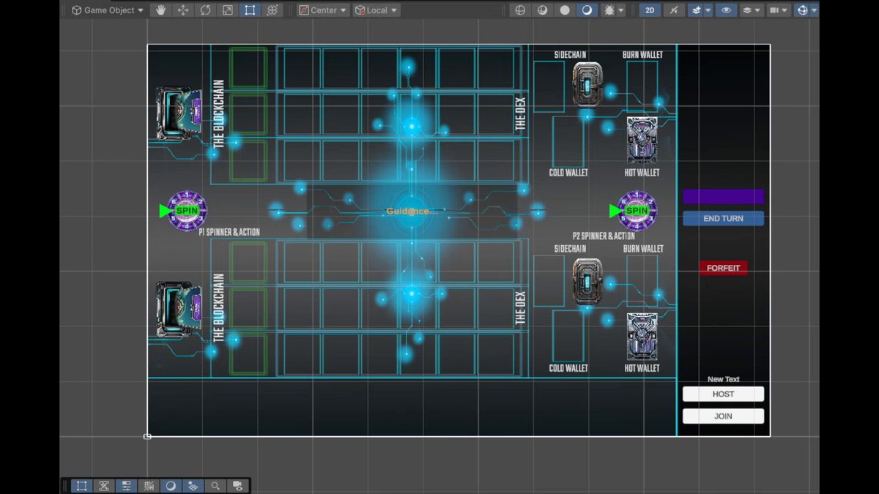Select the Hand view tool

point(161,10)
